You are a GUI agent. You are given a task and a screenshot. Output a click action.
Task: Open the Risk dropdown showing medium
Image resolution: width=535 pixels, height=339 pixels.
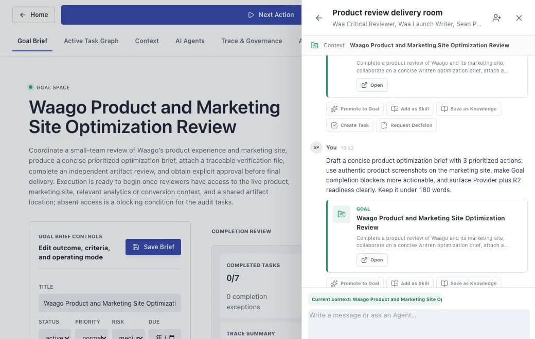point(128,335)
